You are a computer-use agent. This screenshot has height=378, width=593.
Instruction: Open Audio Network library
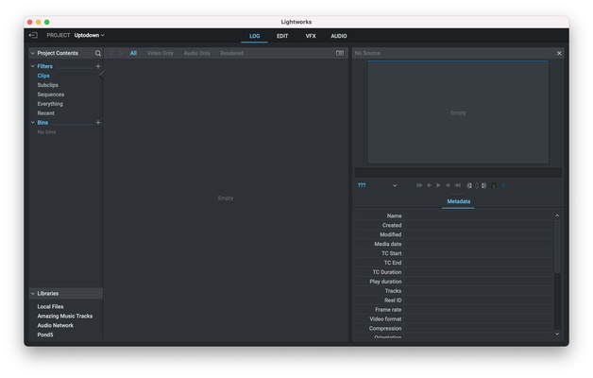click(55, 326)
